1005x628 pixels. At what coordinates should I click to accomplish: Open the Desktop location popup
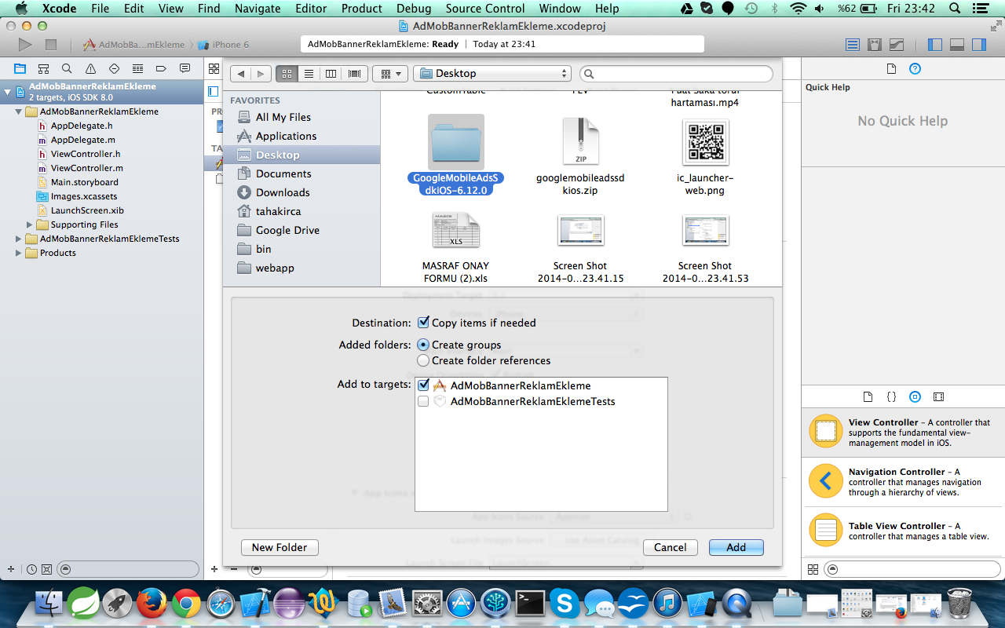point(492,74)
